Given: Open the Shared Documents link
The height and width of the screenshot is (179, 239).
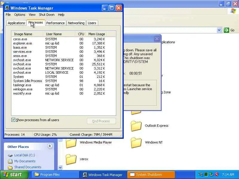Looking at the screenshot, I should pos(28,167).
